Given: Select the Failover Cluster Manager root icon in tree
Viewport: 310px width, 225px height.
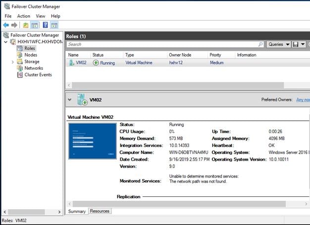Looking at the screenshot, I should (x=6, y=35).
